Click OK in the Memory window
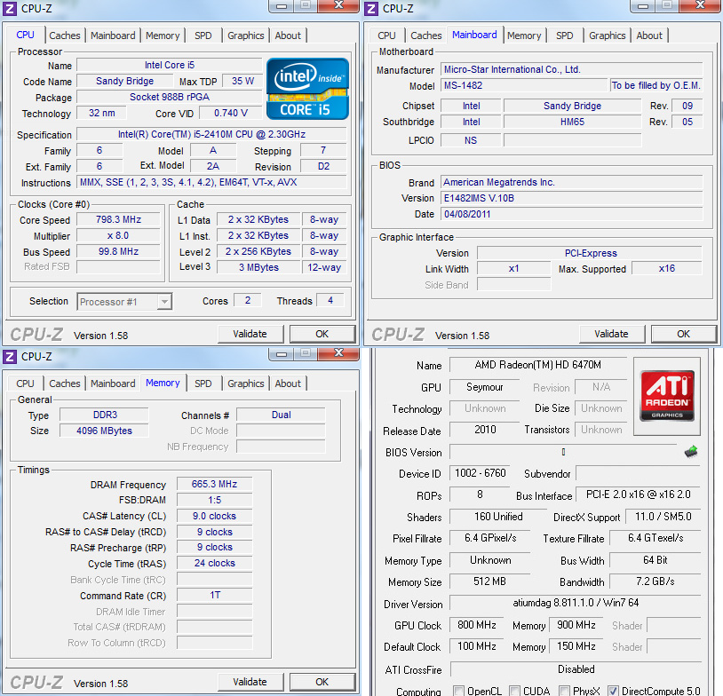 322,682
